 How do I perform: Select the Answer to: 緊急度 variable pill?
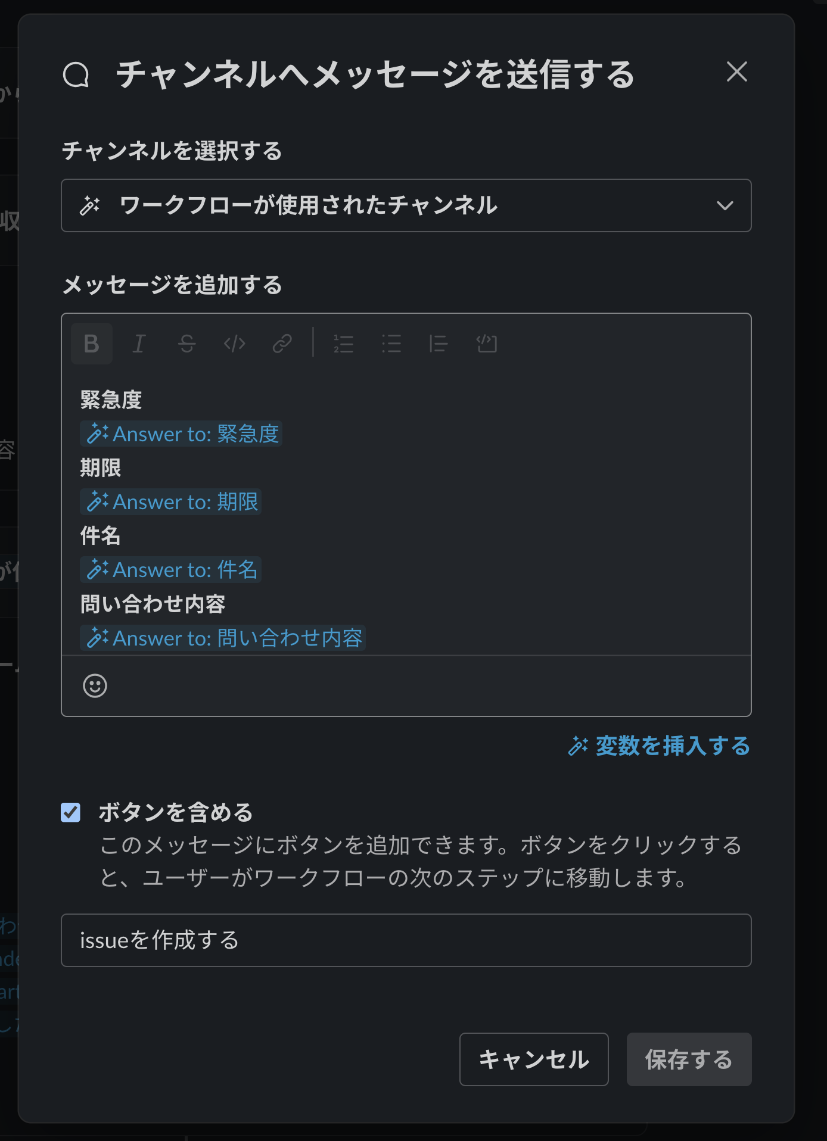(181, 434)
